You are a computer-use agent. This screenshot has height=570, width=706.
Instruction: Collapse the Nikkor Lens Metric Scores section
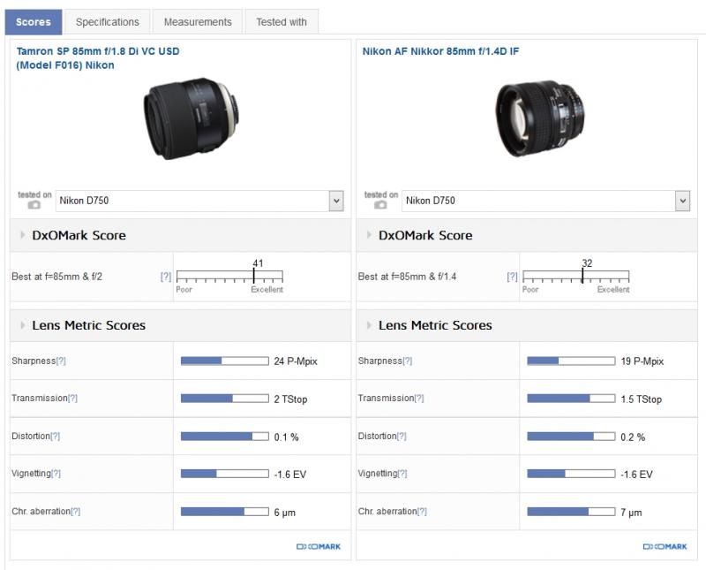[369, 325]
